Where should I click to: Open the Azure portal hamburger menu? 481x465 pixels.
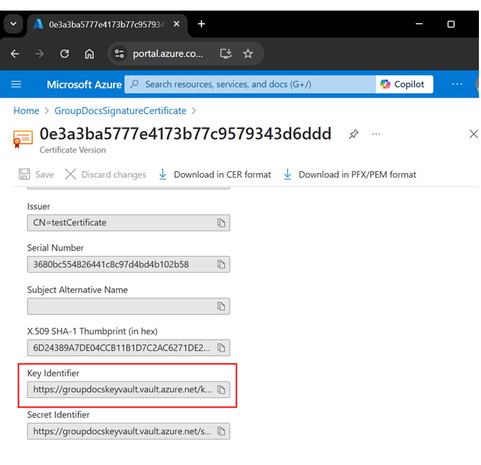coord(17,84)
